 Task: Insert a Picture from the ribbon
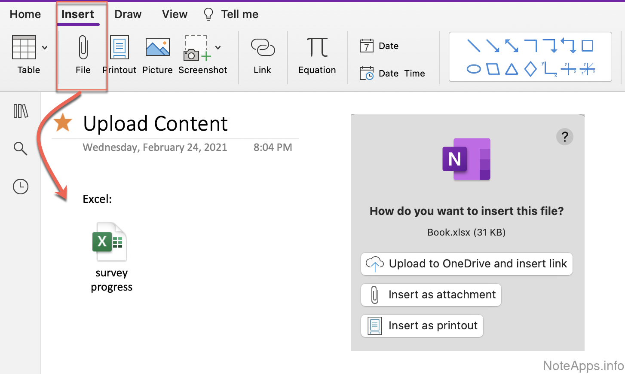(x=157, y=48)
